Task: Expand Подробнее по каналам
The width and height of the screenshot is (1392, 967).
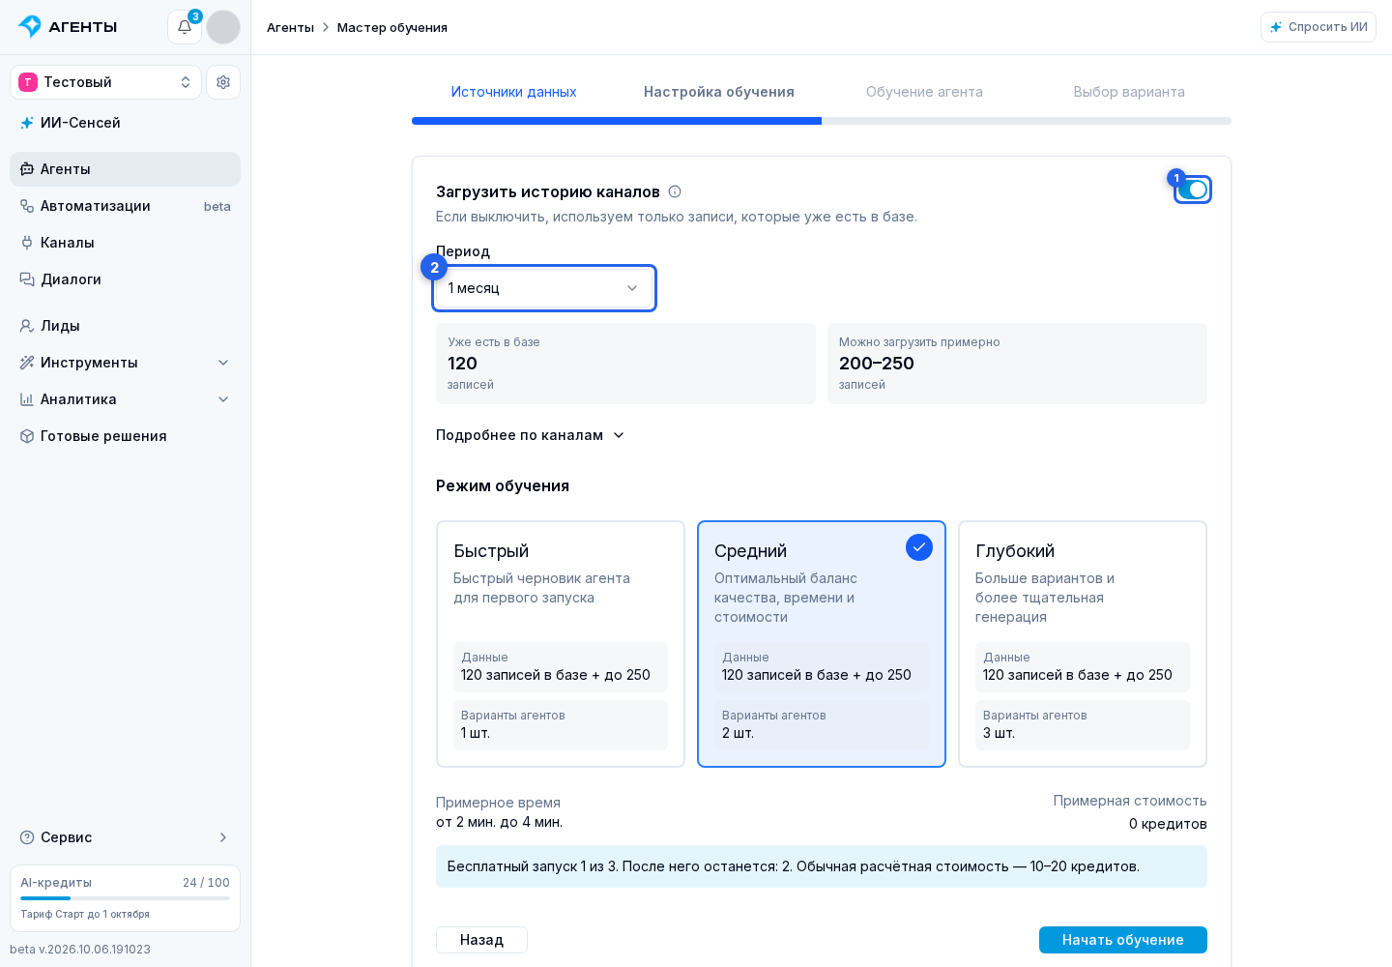Action: coord(531,435)
